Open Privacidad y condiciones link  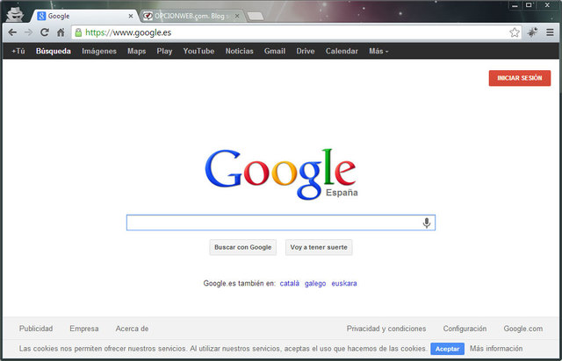point(386,329)
